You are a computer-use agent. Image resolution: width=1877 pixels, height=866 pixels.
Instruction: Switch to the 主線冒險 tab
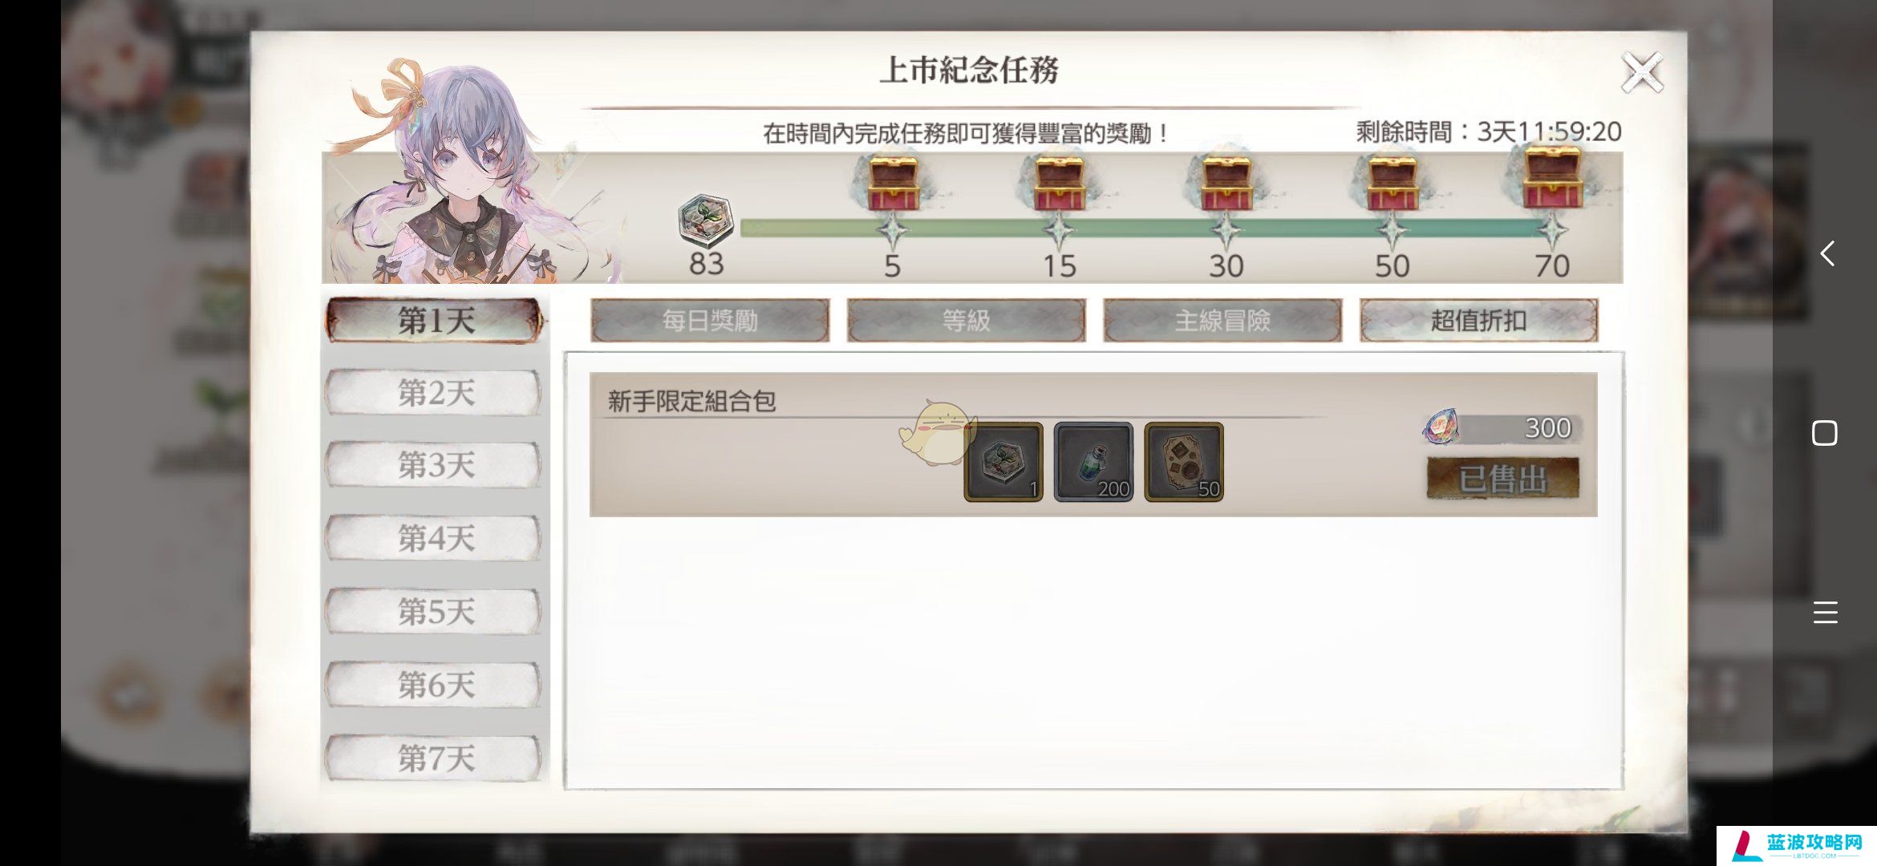click(1222, 321)
